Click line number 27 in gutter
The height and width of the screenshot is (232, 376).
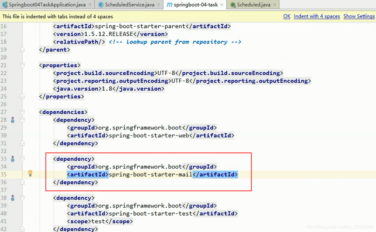coord(4,112)
